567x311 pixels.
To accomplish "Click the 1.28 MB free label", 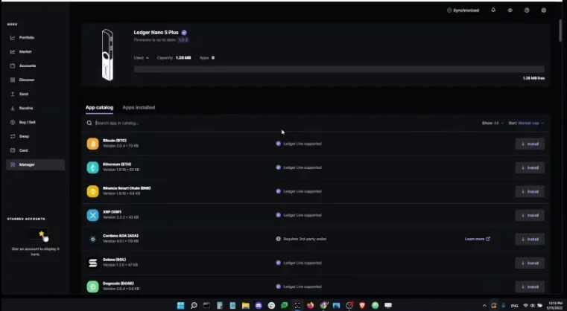I will coord(533,78).
